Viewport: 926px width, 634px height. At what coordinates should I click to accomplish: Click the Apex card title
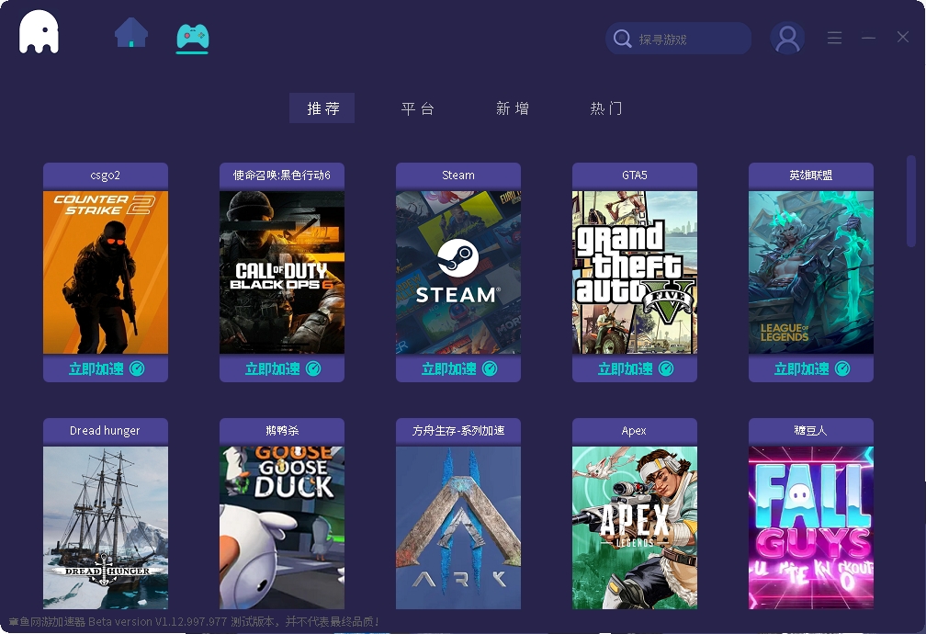(635, 431)
